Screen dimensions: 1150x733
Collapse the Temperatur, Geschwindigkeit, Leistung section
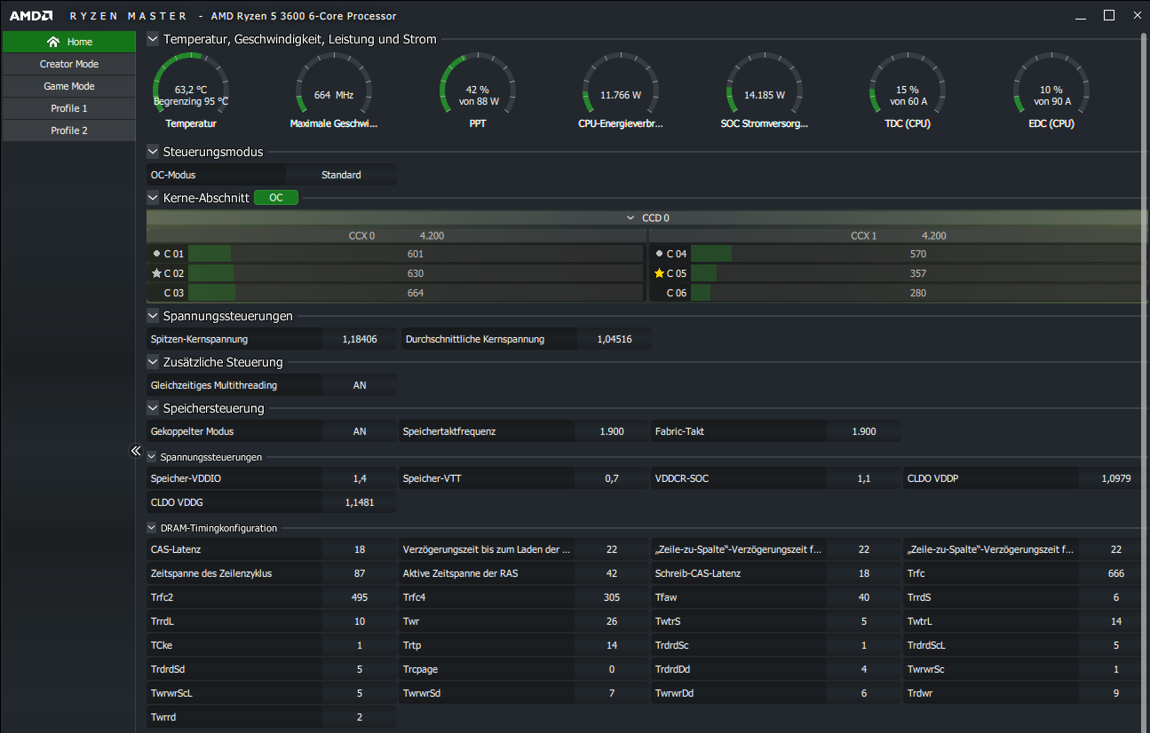(153, 39)
